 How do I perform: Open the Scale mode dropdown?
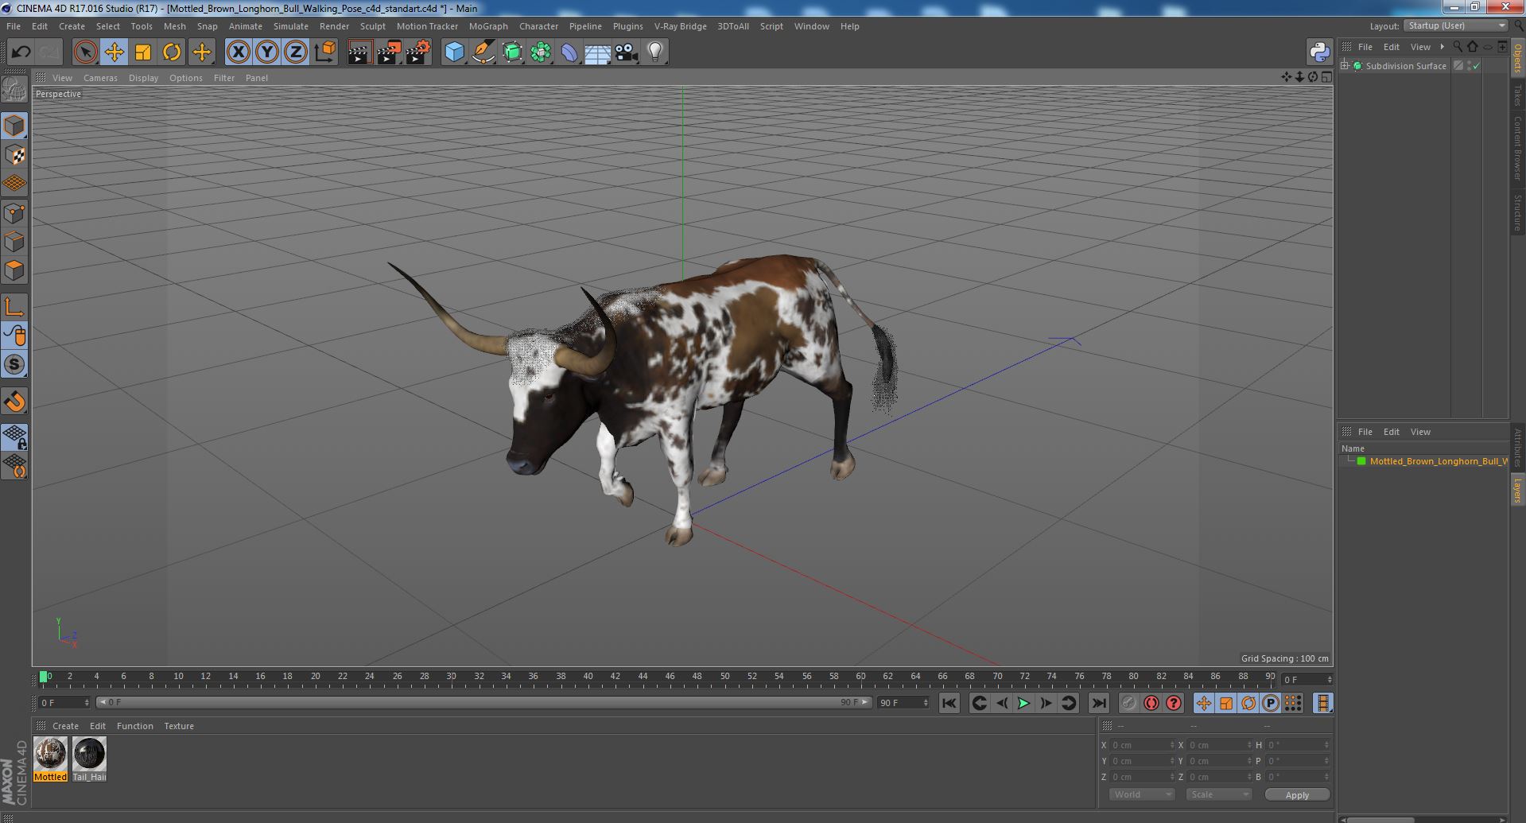[x=1219, y=794]
